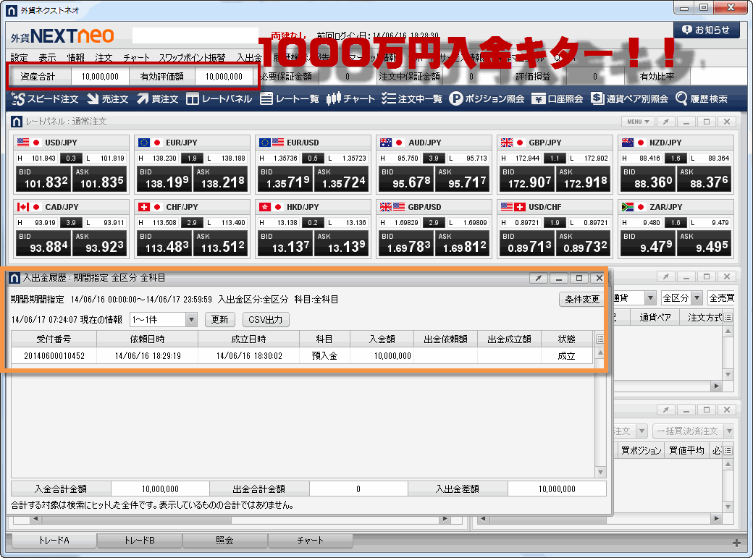
Task: Click the 通貨ペア column header in right panel
Action: (x=655, y=318)
